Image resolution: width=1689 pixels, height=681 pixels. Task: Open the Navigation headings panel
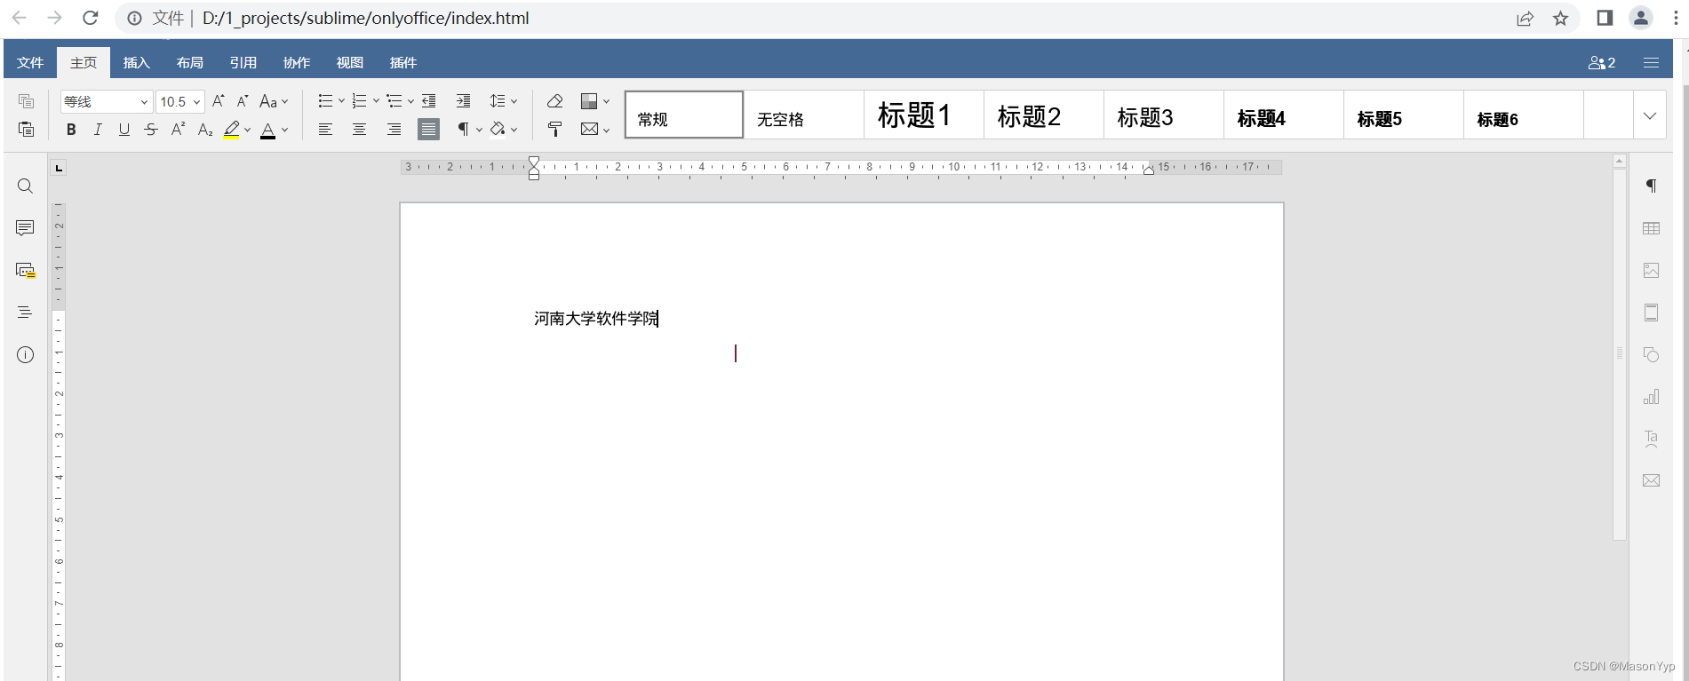pyautogui.click(x=25, y=313)
